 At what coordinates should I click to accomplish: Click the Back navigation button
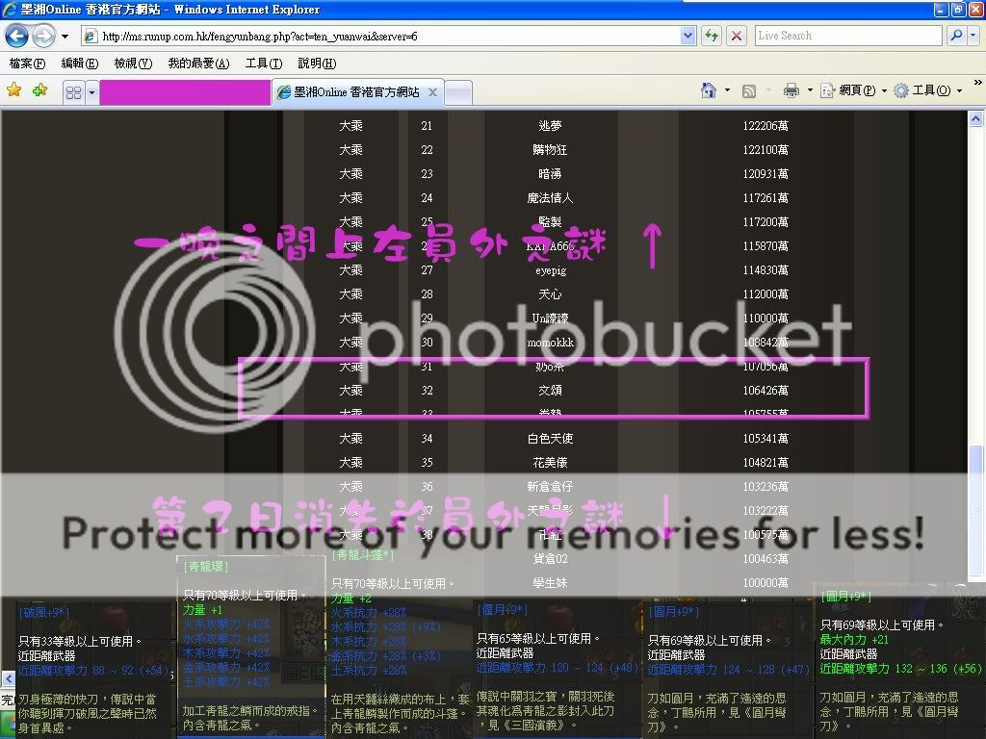coord(16,36)
